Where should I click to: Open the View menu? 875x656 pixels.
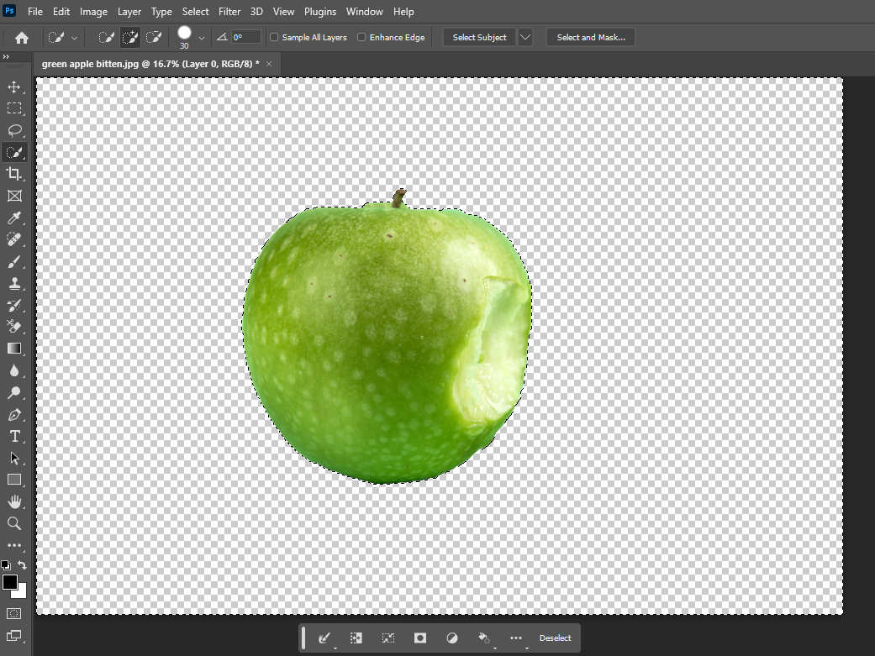pyautogui.click(x=283, y=12)
